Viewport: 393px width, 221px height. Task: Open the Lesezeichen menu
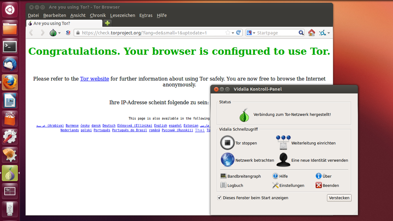(122, 15)
